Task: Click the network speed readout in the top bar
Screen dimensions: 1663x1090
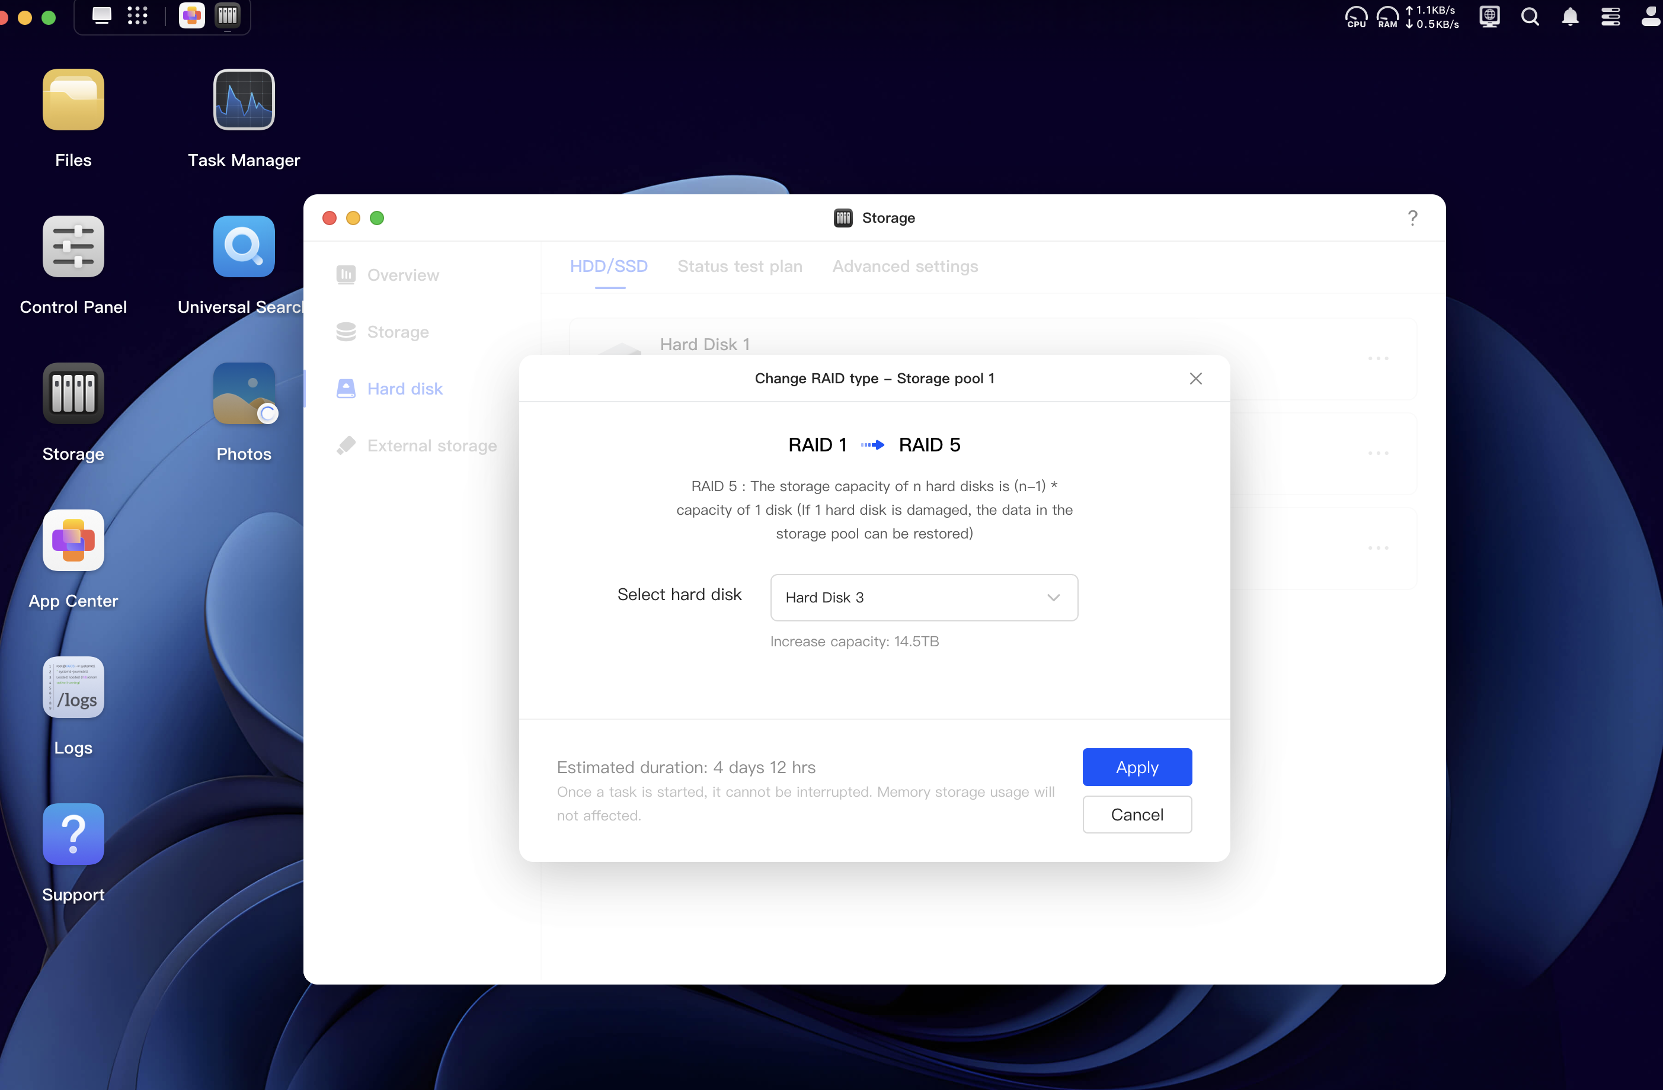Action: pyautogui.click(x=1432, y=17)
